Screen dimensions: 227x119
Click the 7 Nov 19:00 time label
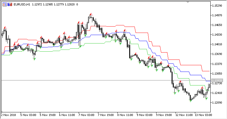106,115
